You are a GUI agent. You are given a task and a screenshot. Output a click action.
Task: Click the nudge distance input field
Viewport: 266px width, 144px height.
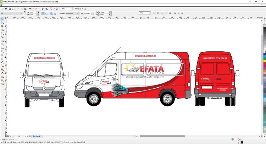[87, 13]
